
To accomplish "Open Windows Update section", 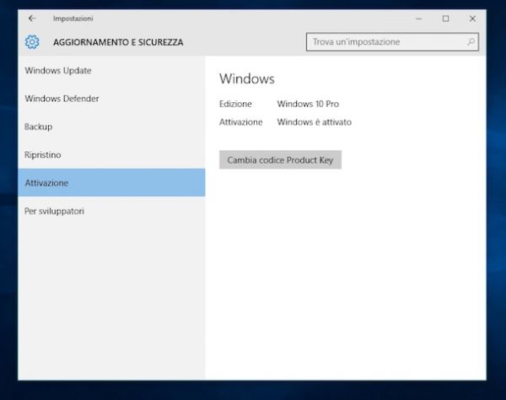I will click(111, 70).
